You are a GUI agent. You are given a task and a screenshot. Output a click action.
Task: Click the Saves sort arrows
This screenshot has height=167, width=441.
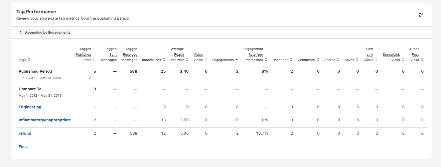pyautogui.click(x=357, y=60)
